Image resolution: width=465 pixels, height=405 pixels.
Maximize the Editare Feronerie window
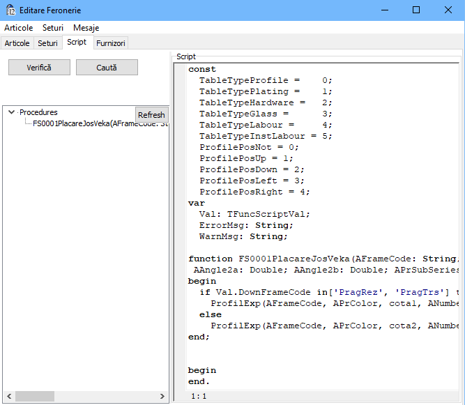(x=416, y=10)
